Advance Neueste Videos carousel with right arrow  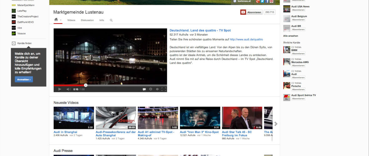276,124
